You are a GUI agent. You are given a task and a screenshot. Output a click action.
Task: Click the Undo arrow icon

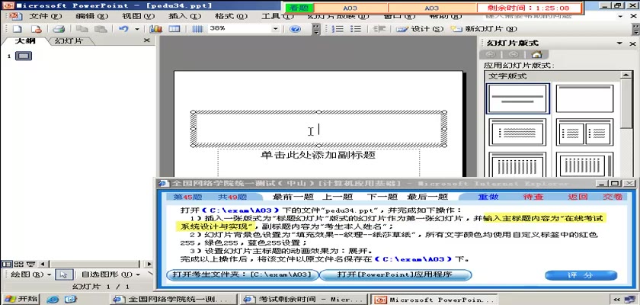tap(123, 29)
